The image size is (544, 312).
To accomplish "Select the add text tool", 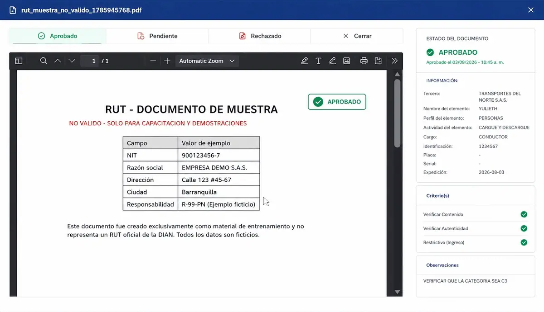I will click(319, 61).
